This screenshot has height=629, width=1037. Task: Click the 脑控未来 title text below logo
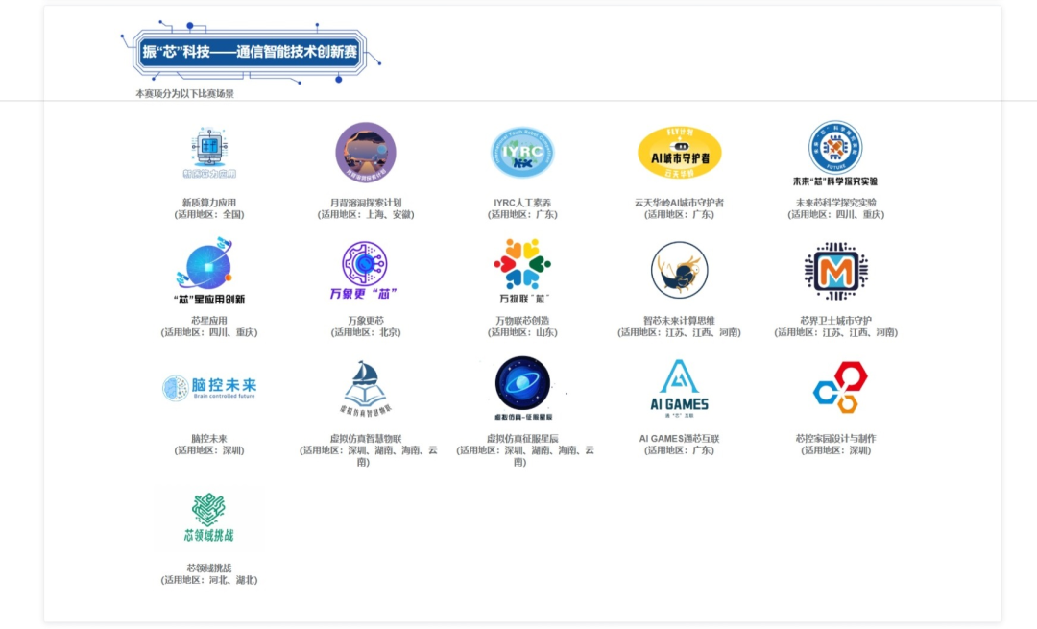209,439
